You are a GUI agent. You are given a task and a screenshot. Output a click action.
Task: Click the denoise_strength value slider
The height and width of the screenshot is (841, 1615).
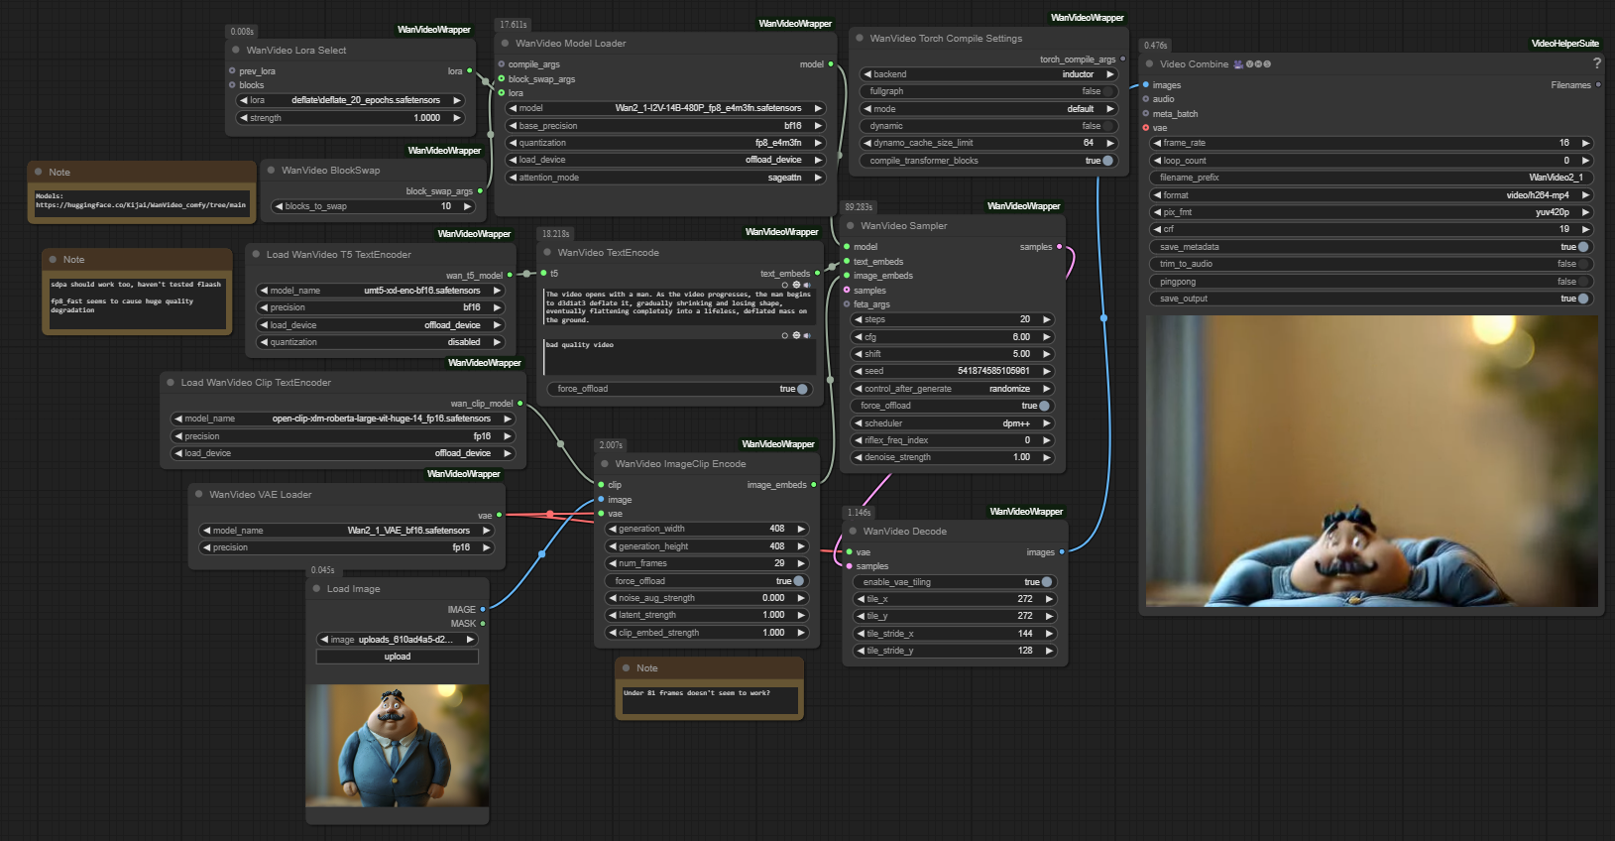[952, 457]
